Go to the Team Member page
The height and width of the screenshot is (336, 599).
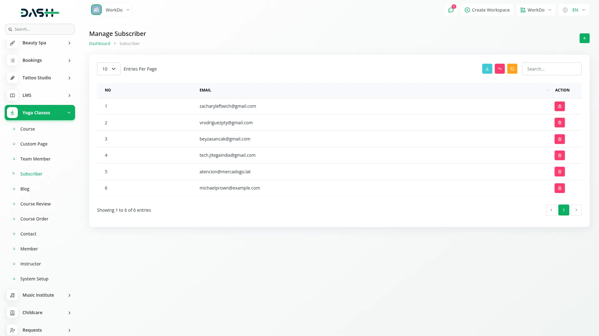click(35, 159)
